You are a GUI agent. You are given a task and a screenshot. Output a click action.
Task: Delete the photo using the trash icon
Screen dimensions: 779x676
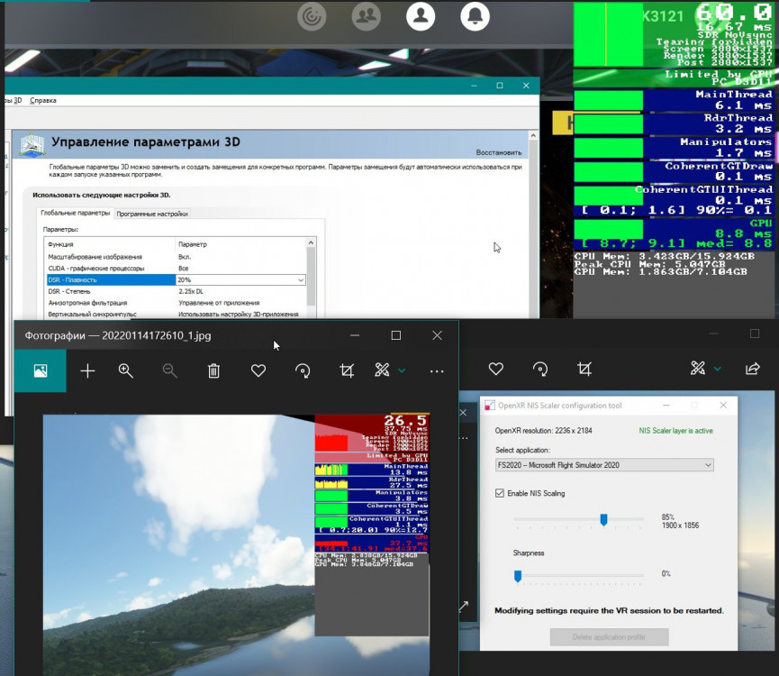coord(213,370)
